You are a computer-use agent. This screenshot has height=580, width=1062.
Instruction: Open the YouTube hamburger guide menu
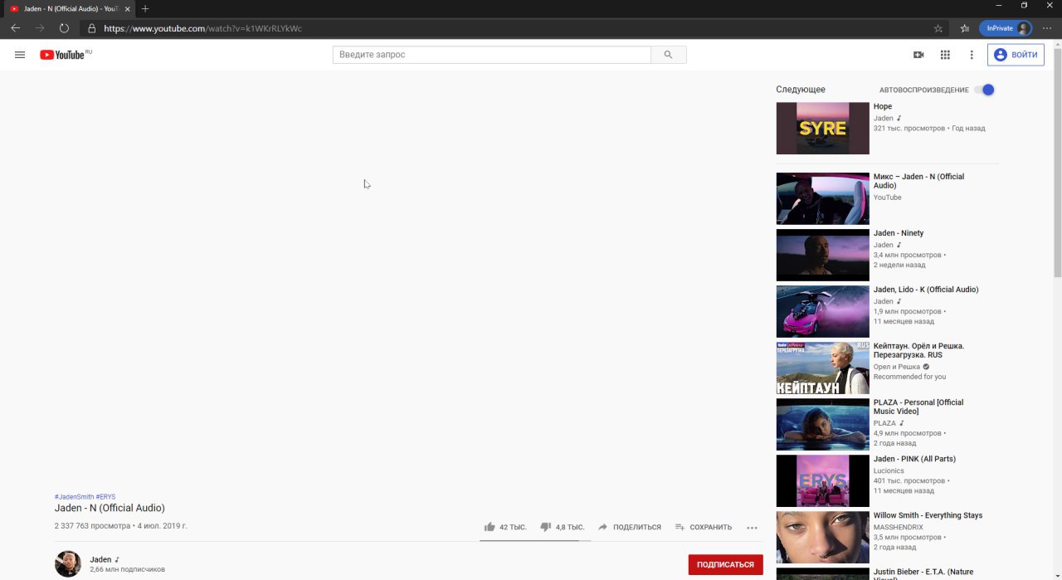(x=20, y=55)
